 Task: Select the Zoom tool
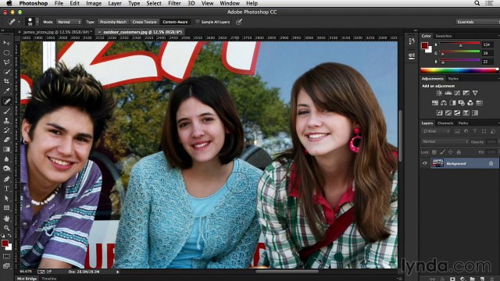[6, 228]
